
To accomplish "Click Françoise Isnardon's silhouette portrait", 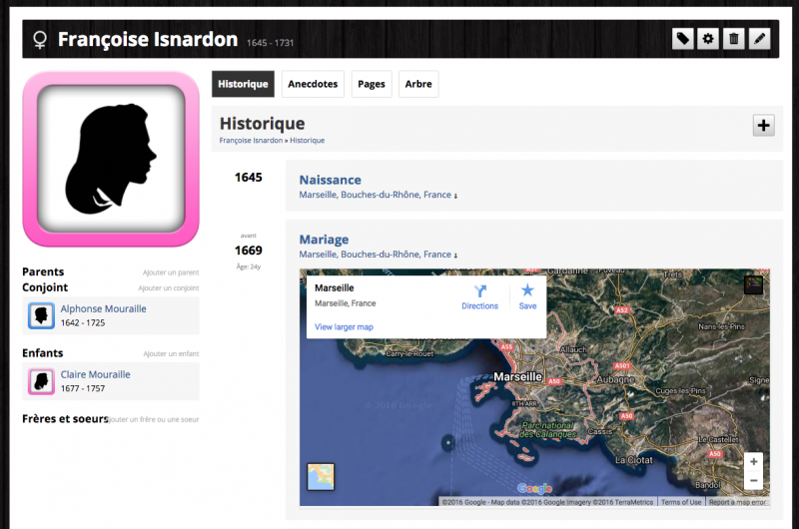I will point(111,158).
